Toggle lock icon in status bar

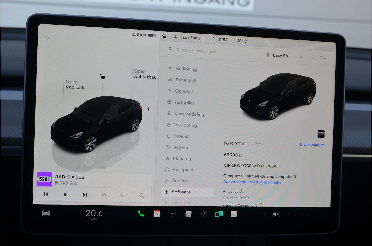(x=164, y=36)
